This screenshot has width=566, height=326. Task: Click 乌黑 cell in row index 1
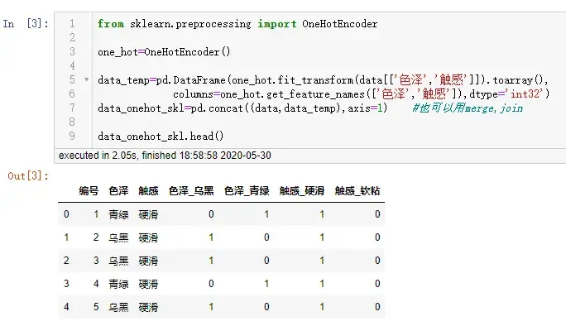[119, 237]
